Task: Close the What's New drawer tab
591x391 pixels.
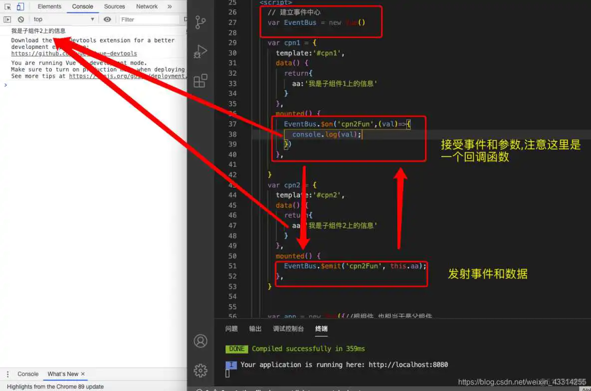Action: click(83, 374)
